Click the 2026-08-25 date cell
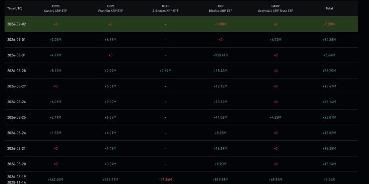369x184 pixels. [x=16, y=117]
